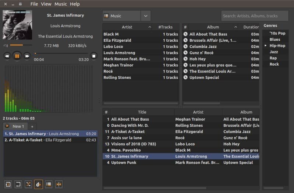Click in the Search Artists, Albums, tracks field
Screen dimensions: 294x193
(x=255, y=16)
